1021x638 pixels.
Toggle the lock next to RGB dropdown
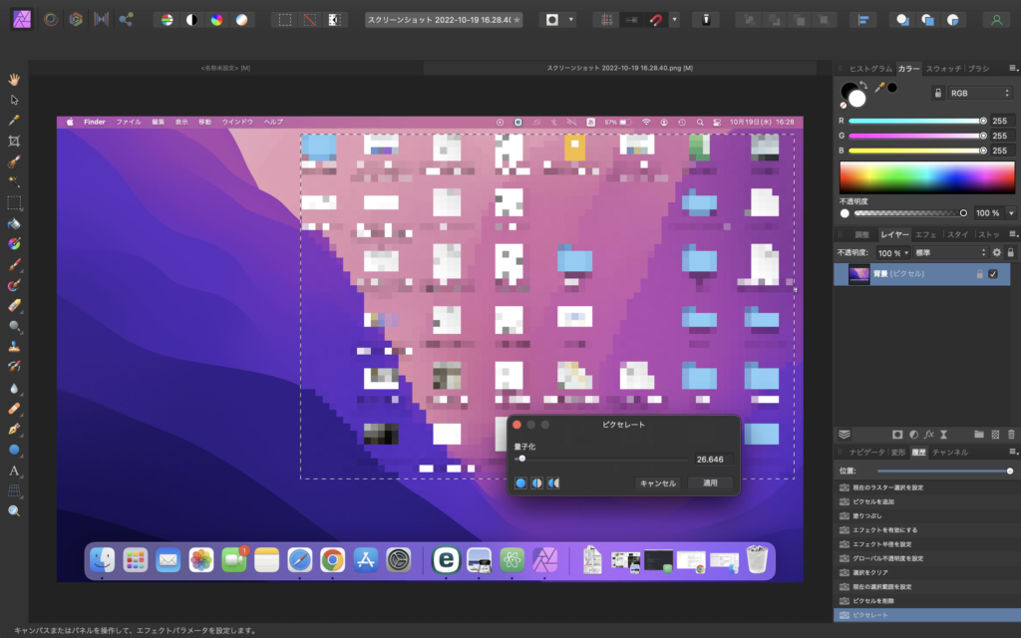click(x=937, y=93)
